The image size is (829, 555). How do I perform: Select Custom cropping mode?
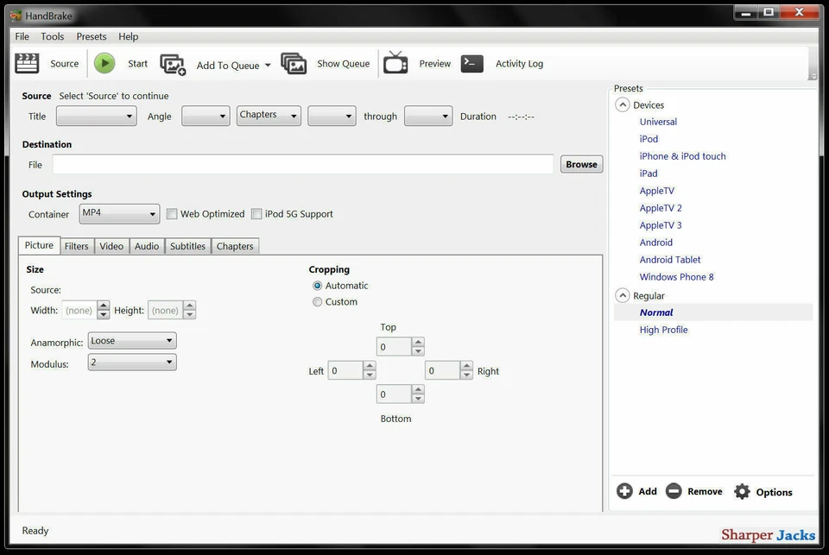coord(317,301)
